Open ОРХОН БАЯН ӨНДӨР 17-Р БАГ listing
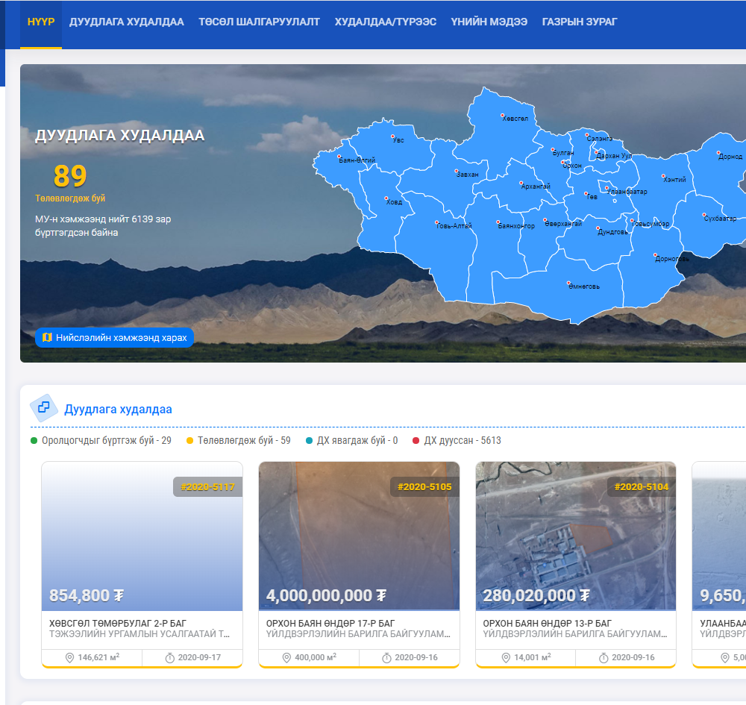The height and width of the screenshot is (705, 746). click(330, 623)
